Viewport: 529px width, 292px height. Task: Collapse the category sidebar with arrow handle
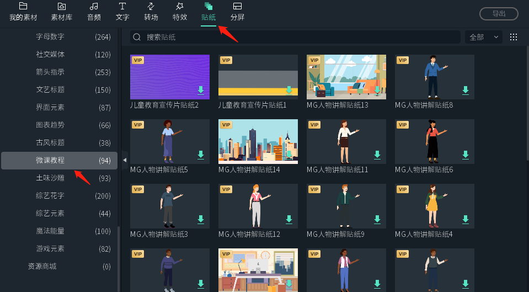pos(125,160)
